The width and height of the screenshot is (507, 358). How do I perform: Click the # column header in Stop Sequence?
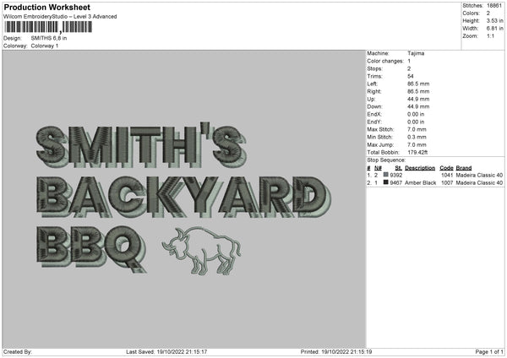(368, 168)
